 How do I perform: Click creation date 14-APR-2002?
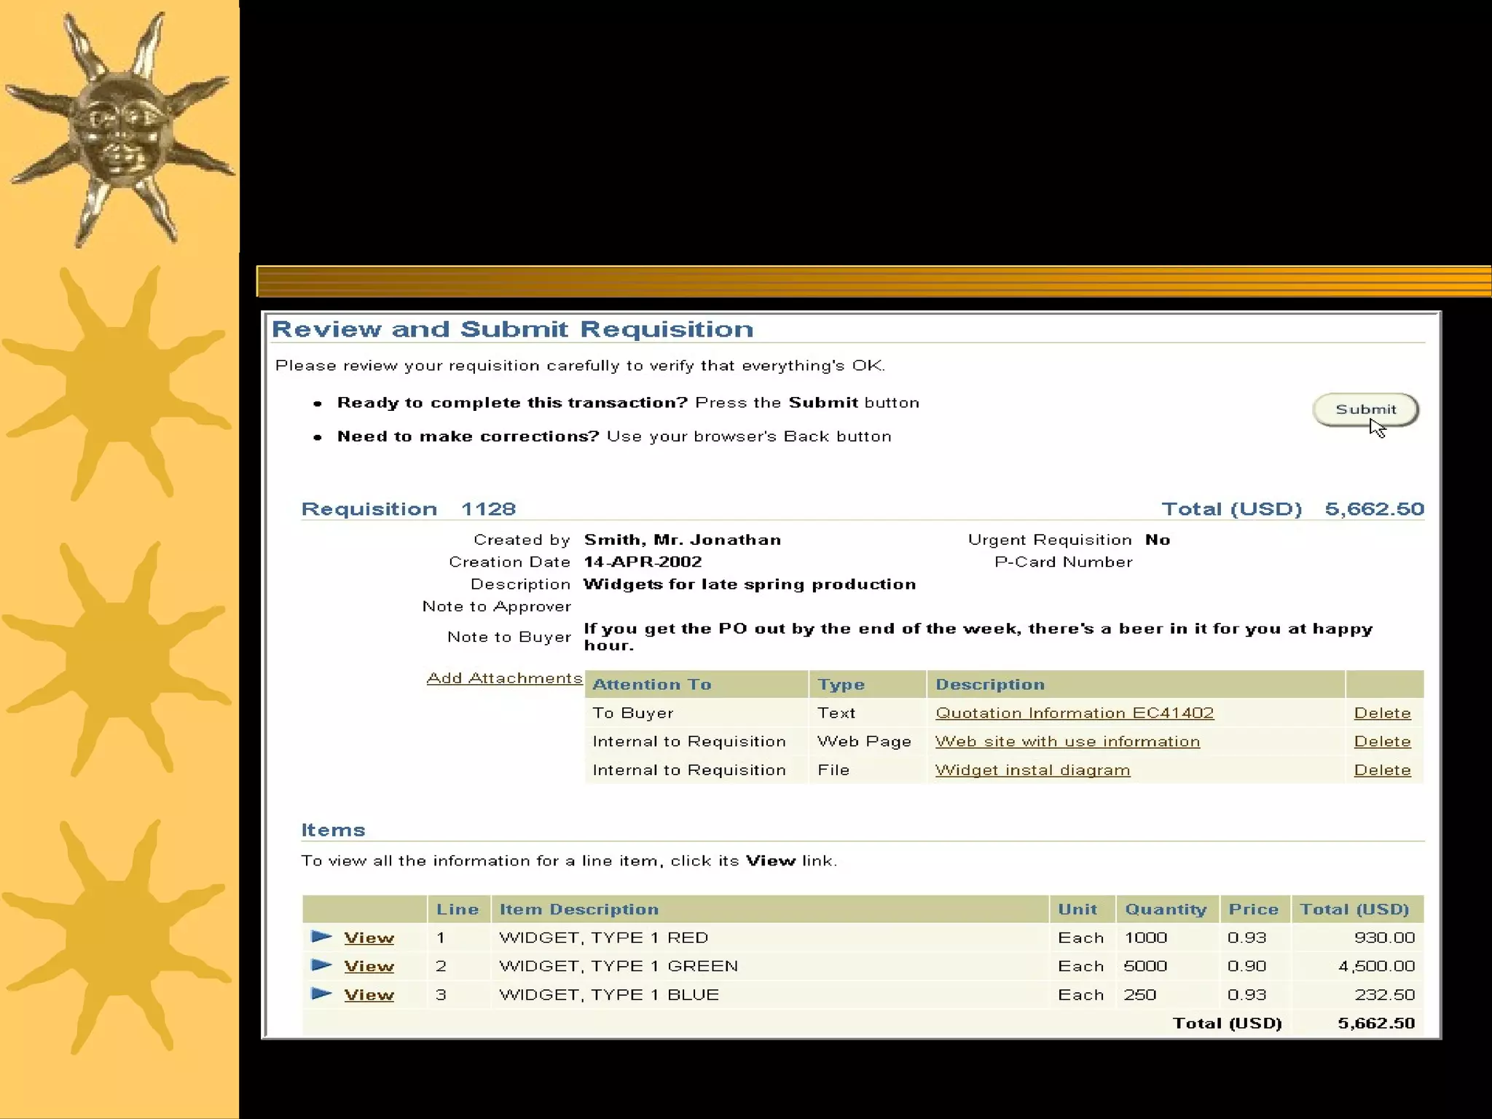click(x=643, y=562)
